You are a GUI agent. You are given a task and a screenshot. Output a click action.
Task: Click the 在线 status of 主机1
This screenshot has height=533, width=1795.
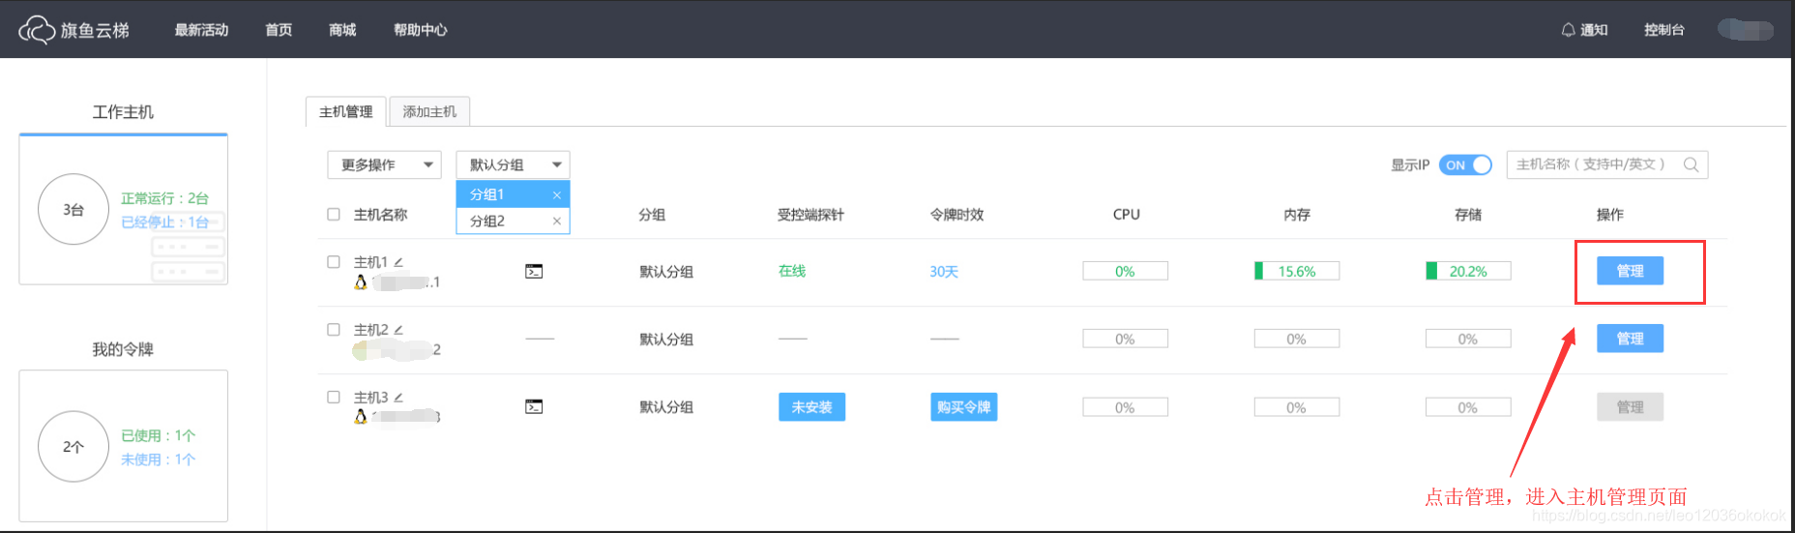point(792,271)
